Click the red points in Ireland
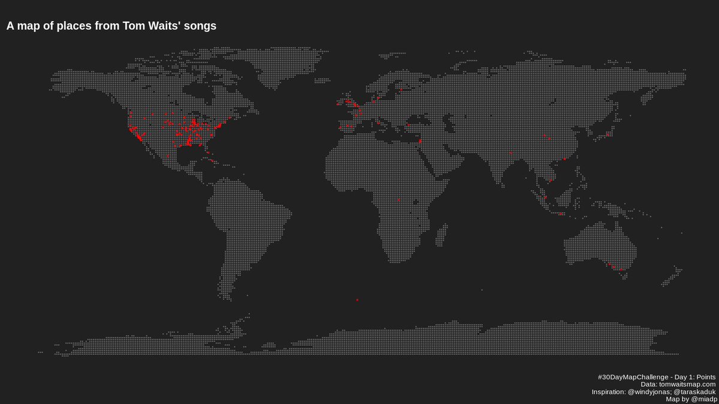 point(338,104)
